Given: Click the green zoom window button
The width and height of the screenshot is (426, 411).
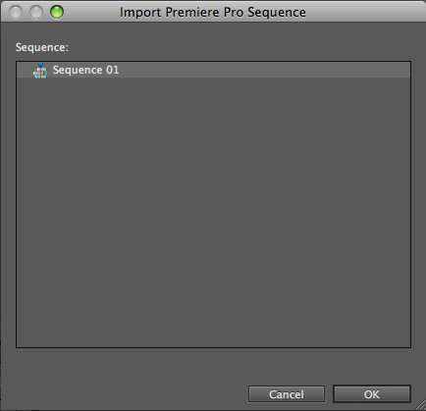Looking at the screenshot, I should coord(57,12).
